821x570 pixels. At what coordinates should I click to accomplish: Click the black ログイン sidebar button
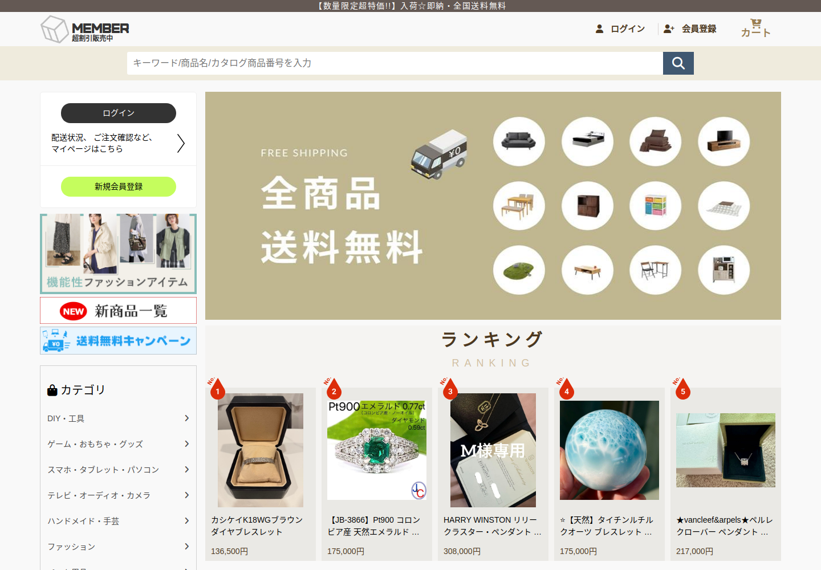pyautogui.click(x=119, y=113)
